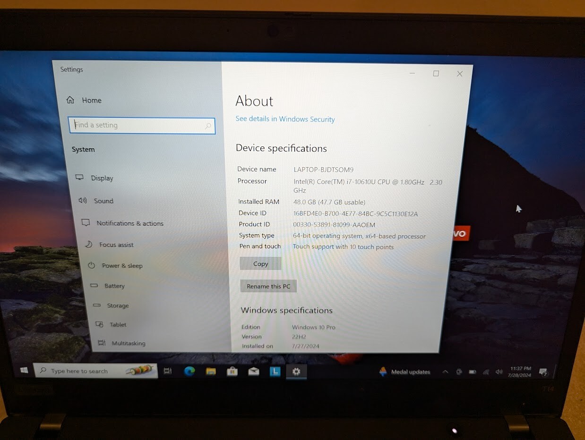Open the Windows Start menu
The width and height of the screenshot is (585, 440).
pos(24,371)
